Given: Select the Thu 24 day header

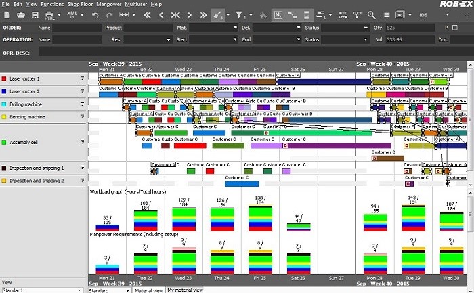Looking at the screenshot, I should [x=221, y=69].
